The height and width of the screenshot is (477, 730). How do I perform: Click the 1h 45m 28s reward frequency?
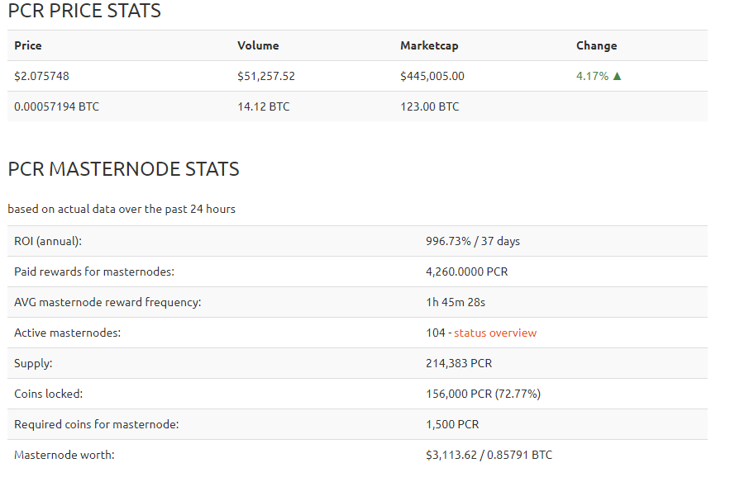point(458,302)
